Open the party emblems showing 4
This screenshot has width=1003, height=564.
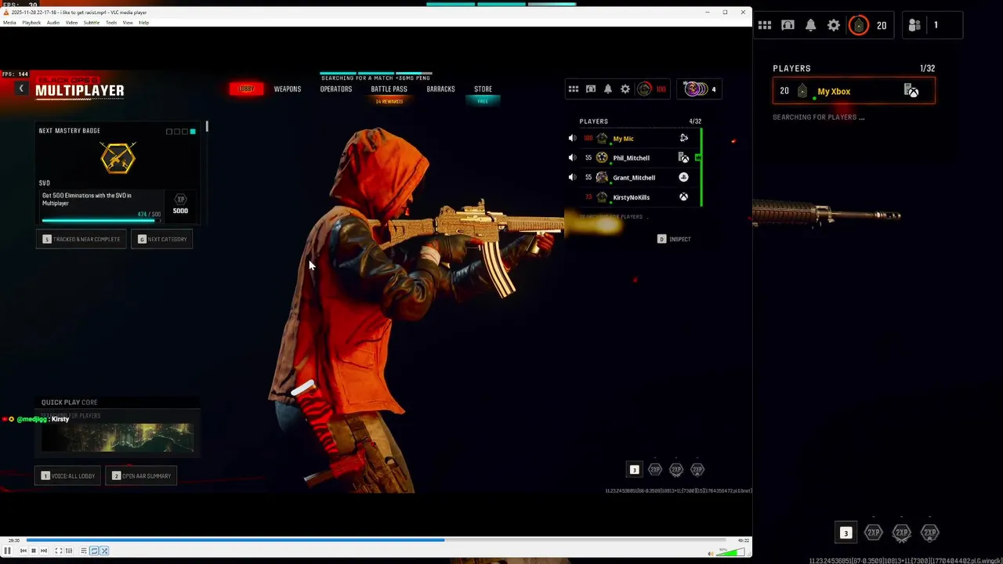coord(700,89)
